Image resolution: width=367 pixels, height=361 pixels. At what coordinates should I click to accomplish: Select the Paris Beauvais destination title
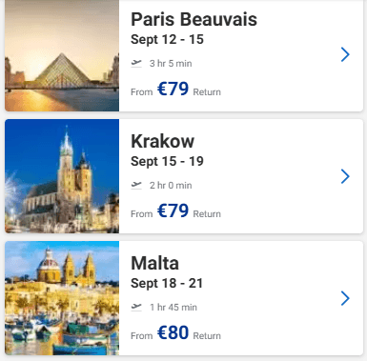194,19
